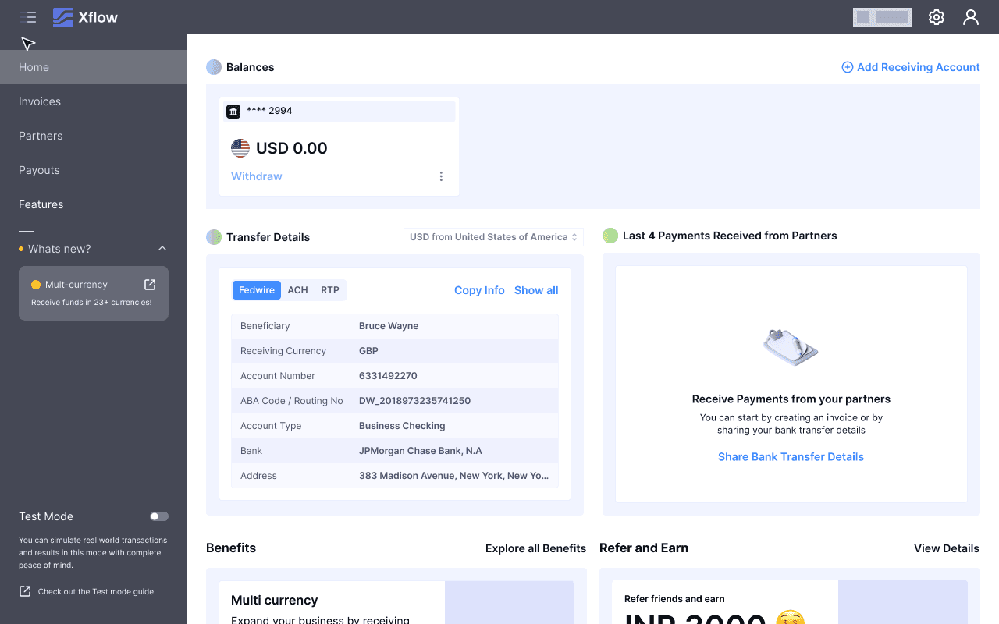Open the three-dot menu on the balance card

point(441,176)
